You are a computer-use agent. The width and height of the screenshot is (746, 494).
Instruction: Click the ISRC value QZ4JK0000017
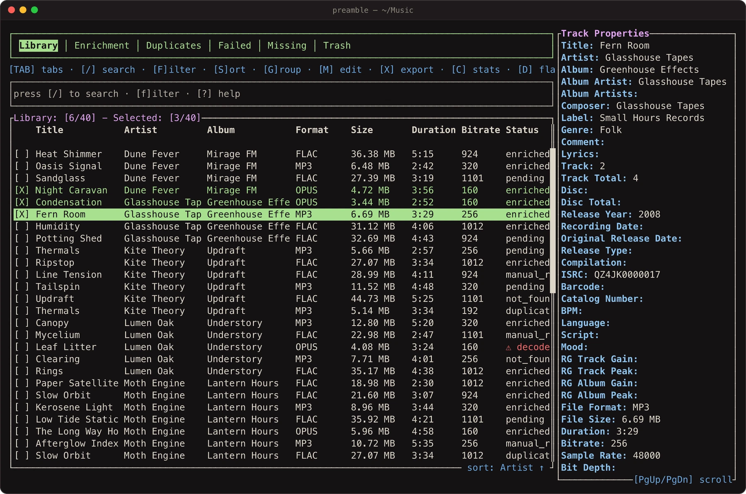(x=627, y=275)
